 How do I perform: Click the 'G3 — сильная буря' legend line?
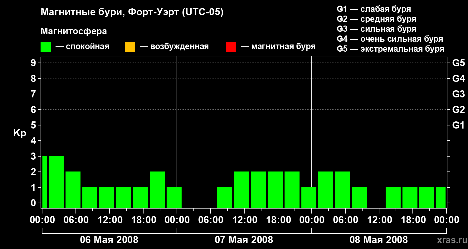[x=377, y=29]
